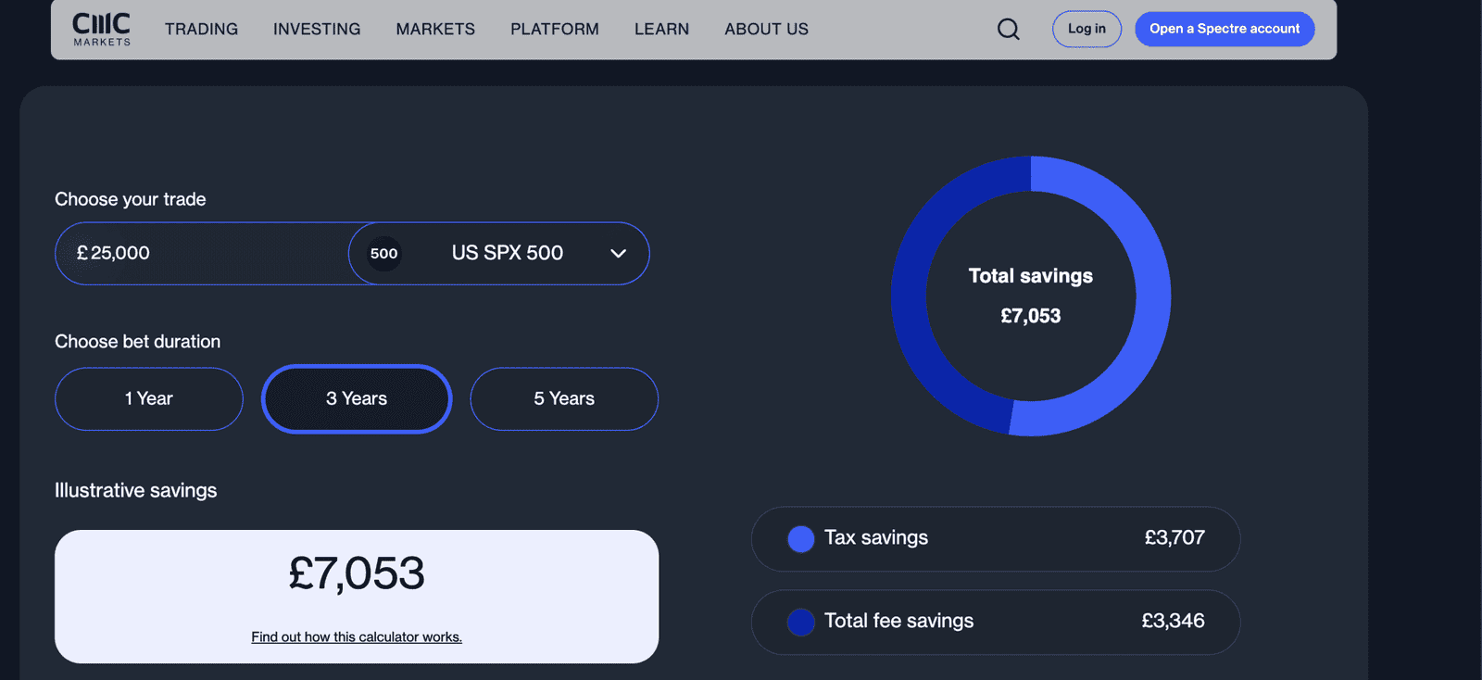Open the TRADING menu

[x=201, y=30]
